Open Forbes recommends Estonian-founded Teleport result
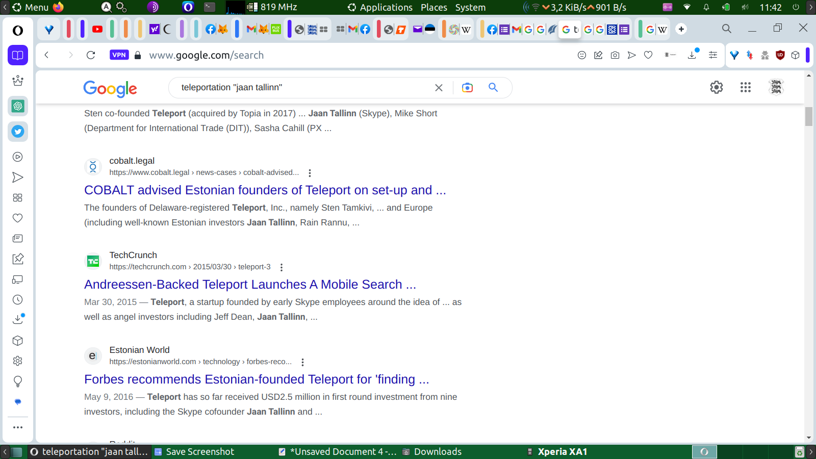Viewport: 816px width, 459px height. 257,379
